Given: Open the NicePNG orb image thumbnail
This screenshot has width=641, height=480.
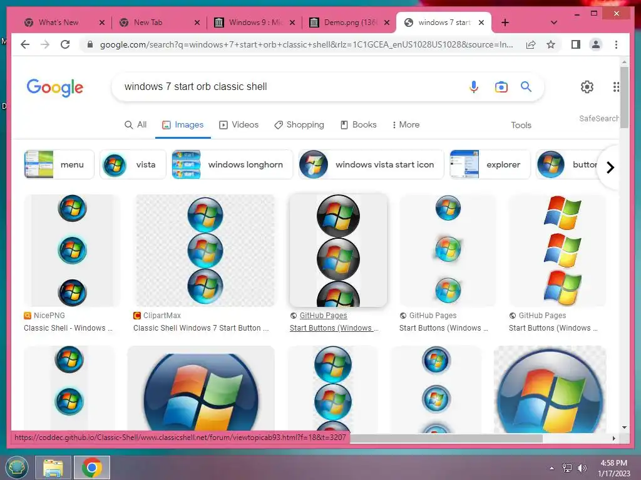Looking at the screenshot, I should [x=72, y=251].
